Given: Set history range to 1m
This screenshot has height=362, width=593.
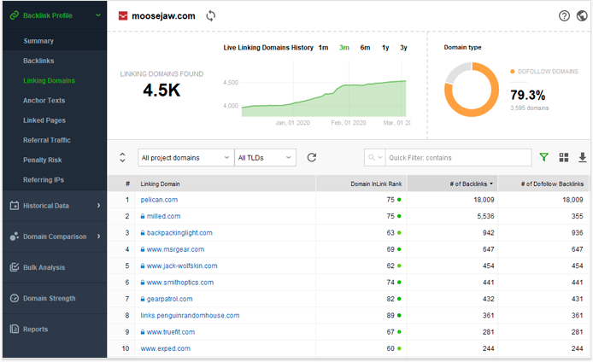Looking at the screenshot, I should click(x=323, y=48).
